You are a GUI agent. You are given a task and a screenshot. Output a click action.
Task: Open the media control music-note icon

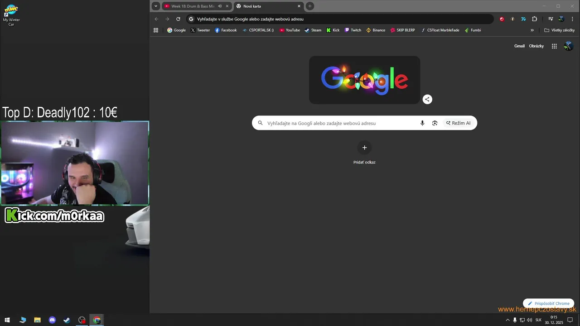click(x=551, y=19)
